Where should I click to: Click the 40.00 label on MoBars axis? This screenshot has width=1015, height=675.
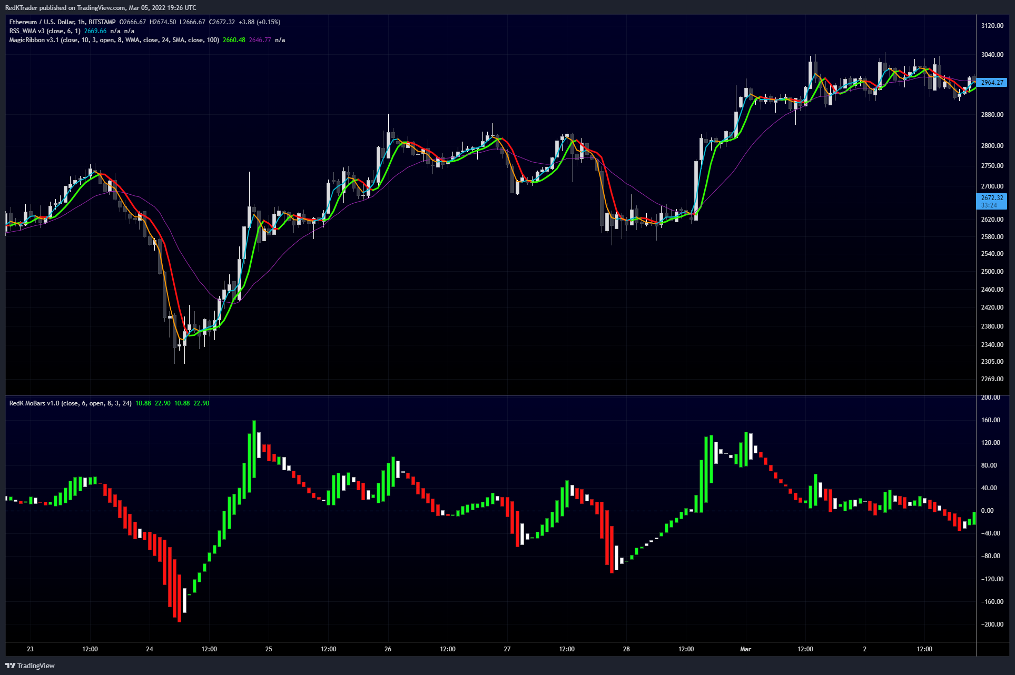pos(989,488)
